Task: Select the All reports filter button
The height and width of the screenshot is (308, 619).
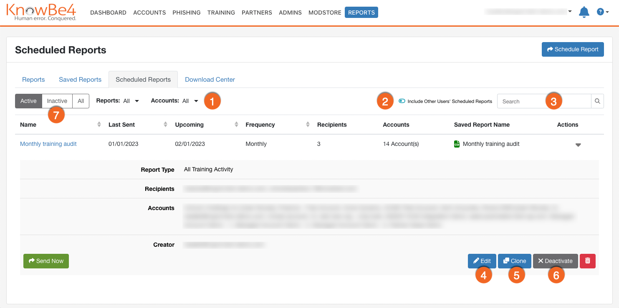Action: point(81,101)
